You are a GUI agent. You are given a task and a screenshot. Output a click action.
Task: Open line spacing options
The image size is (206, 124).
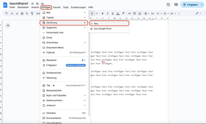coord(152,13)
